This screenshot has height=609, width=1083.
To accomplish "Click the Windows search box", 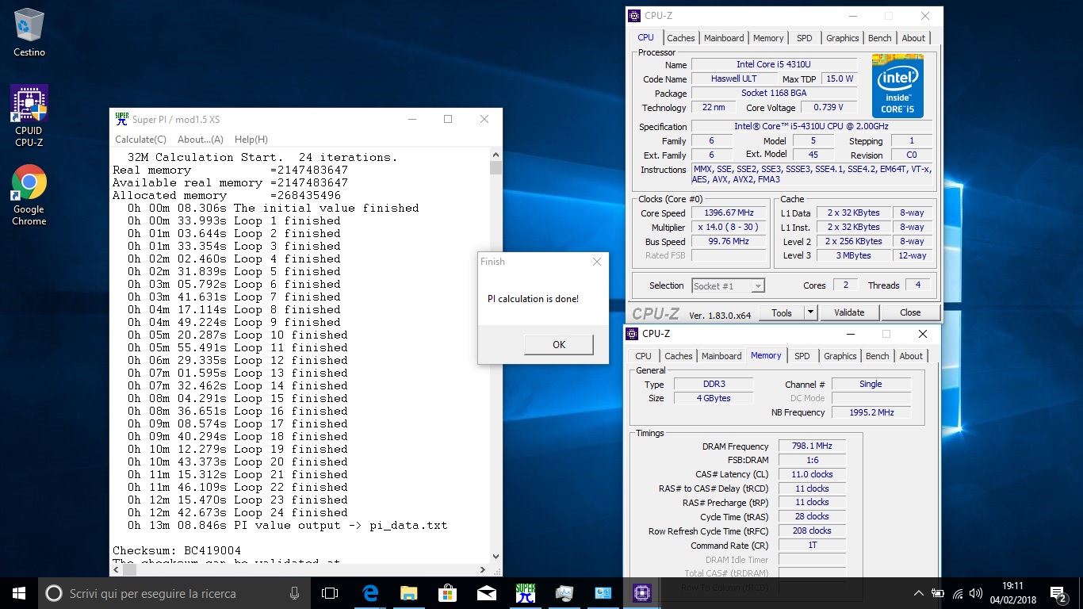I will click(x=174, y=593).
